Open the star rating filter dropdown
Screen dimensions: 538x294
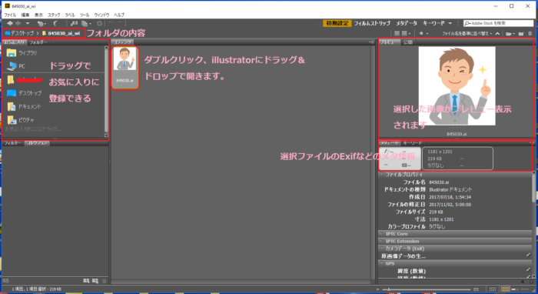coord(423,33)
